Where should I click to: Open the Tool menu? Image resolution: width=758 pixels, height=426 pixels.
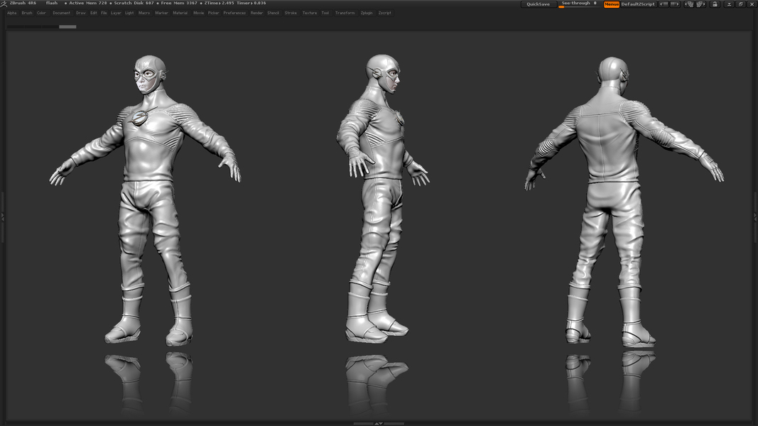(325, 13)
